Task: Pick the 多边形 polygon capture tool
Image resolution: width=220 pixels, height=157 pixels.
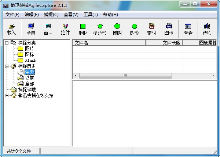Action: 100,29
